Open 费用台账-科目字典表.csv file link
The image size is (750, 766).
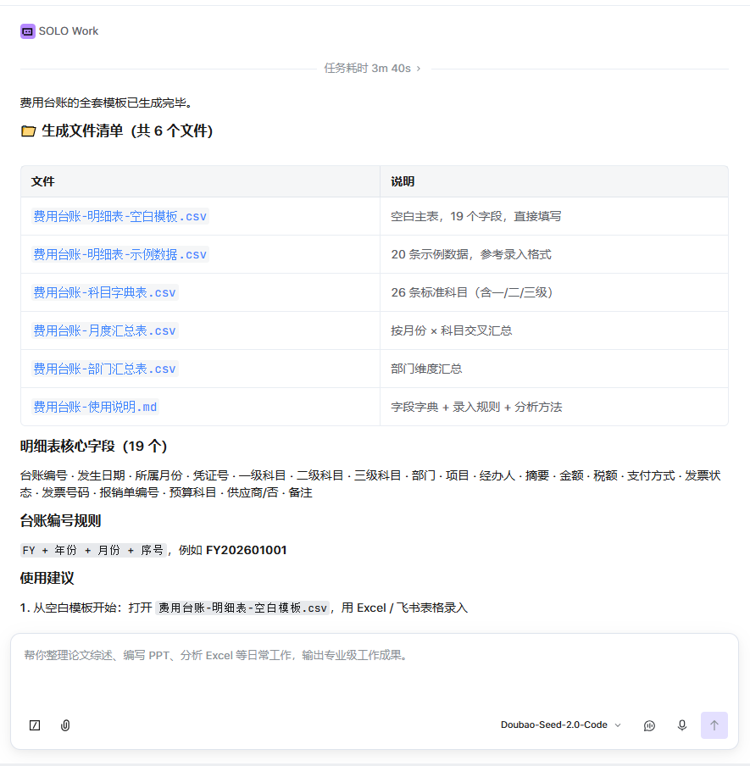click(104, 292)
